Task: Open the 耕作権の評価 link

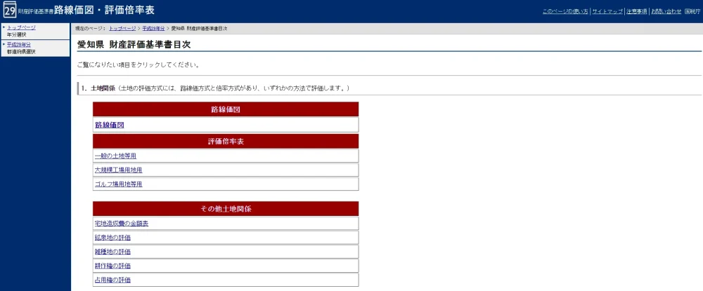Action: (112, 266)
